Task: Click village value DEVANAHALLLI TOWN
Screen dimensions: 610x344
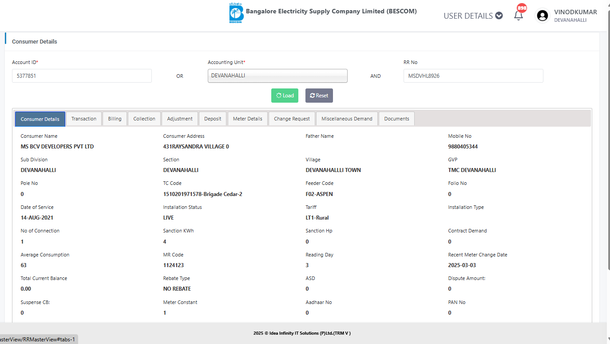Action: point(333,170)
